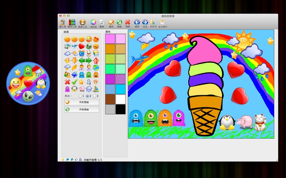The image size is (286, 178).
Task: Set stamp size to 2
Action: point(87,96)
